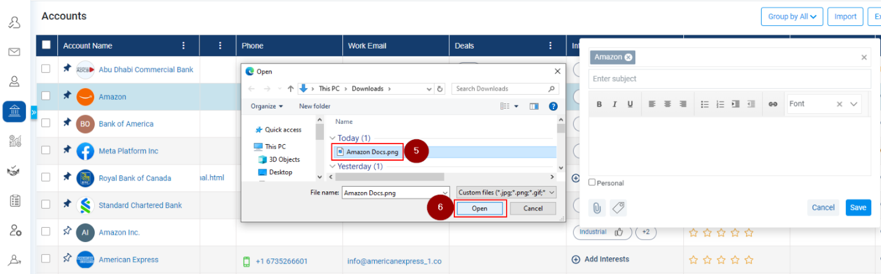881x274 pixels.
Task: Toggle Italic formatting in the note editor
Action: pos(614,104)
